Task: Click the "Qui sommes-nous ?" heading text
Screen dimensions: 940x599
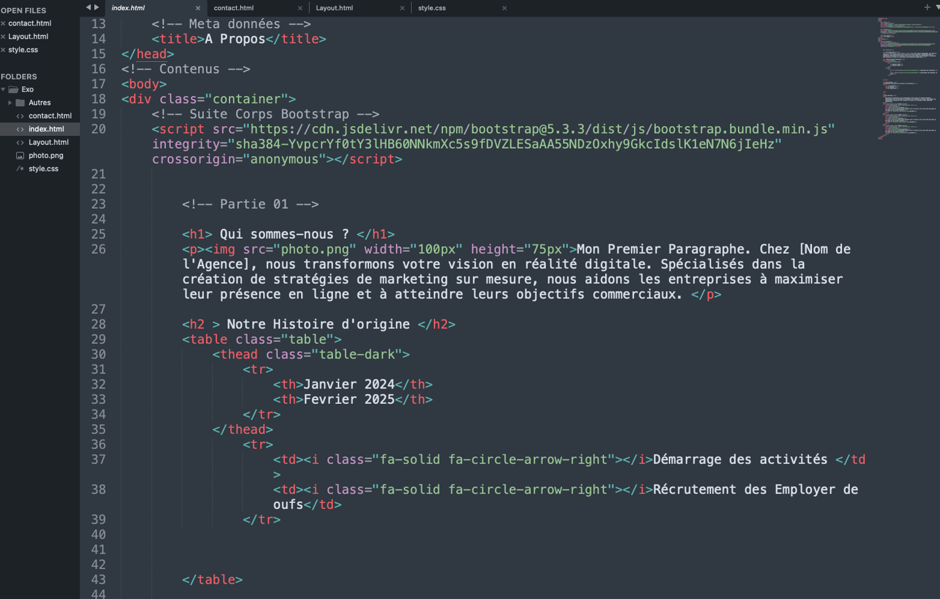Action: [285, 234]
